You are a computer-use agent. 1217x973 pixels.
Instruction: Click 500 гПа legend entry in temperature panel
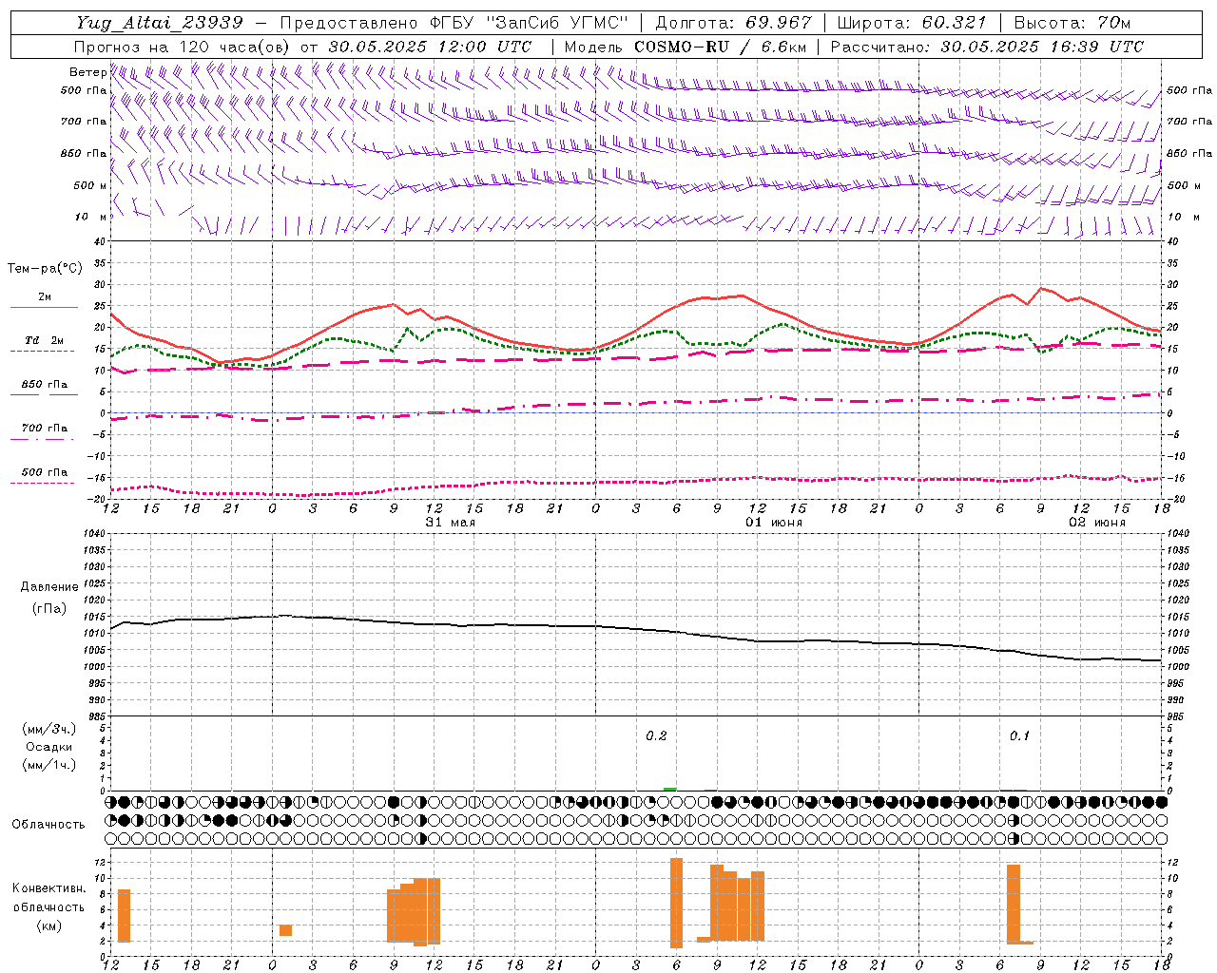click(45, 472)
